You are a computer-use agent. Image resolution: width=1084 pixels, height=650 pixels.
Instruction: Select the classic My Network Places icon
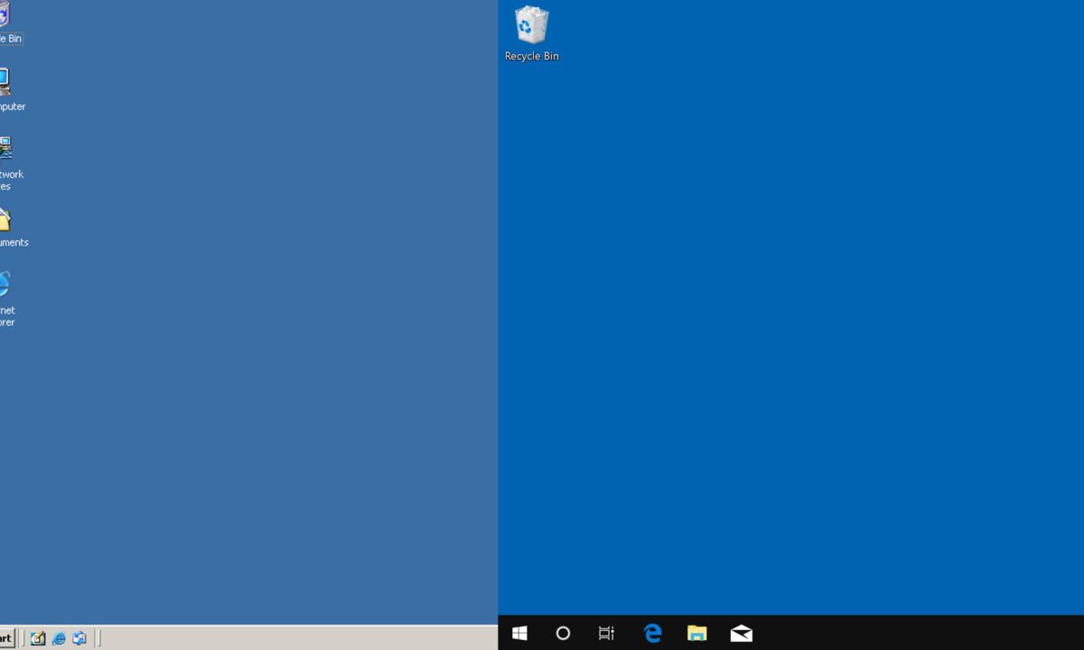coord(5,149)
